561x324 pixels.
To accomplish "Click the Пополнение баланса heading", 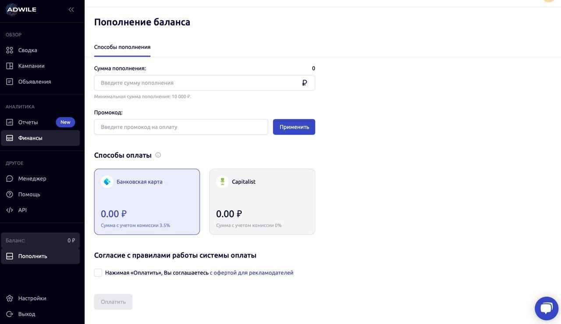I will (x=142, y=22).
